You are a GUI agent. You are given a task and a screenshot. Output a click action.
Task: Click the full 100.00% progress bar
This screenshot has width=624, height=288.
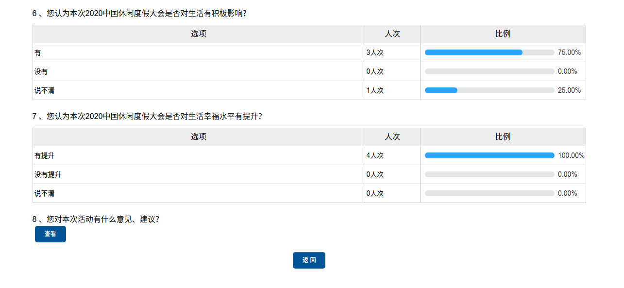[489, 155]
